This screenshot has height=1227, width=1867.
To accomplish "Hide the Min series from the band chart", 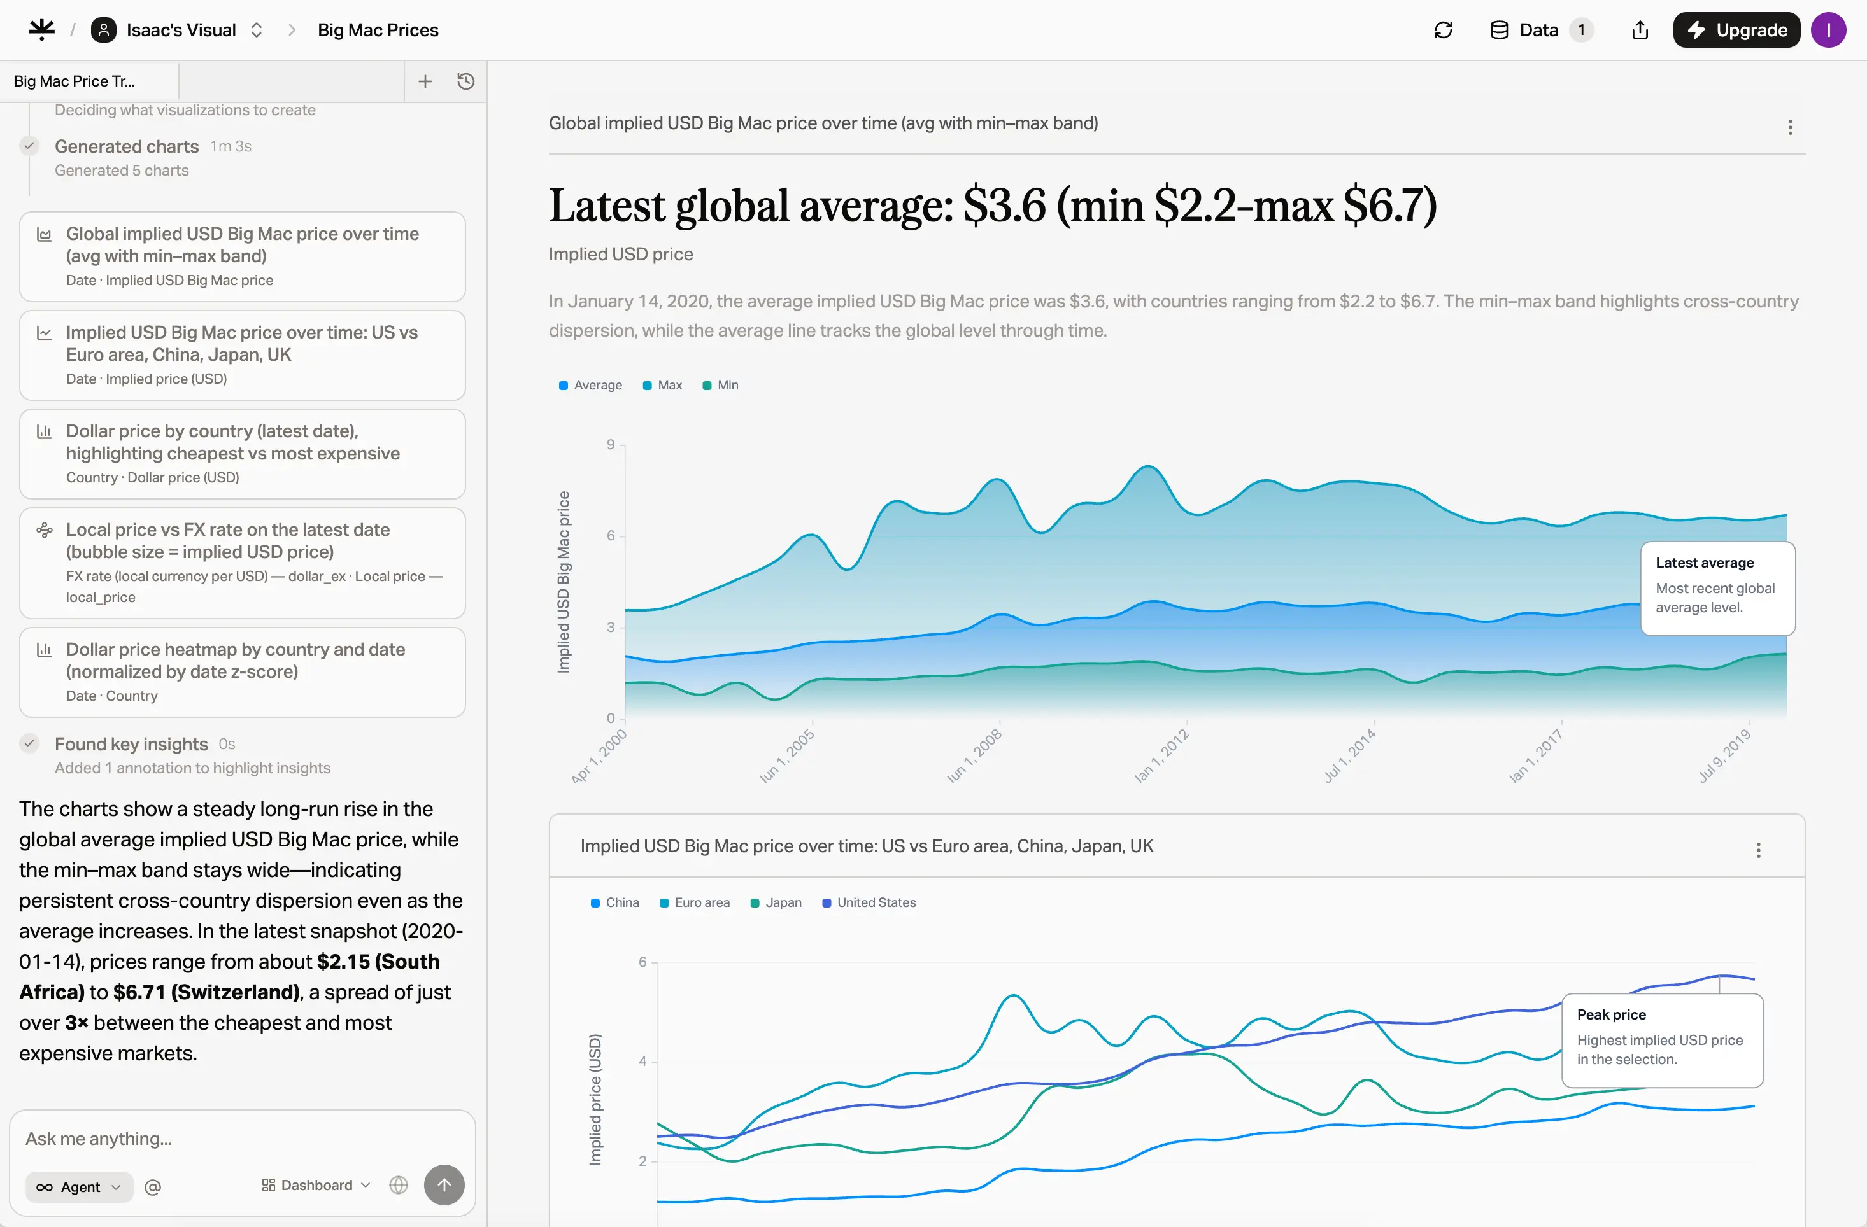I will point(720,385).
